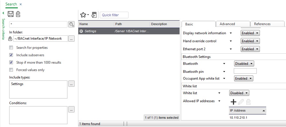Add an allowed IP address with plus icon
This screenshot has height=127, width=286.
(233, 102)
